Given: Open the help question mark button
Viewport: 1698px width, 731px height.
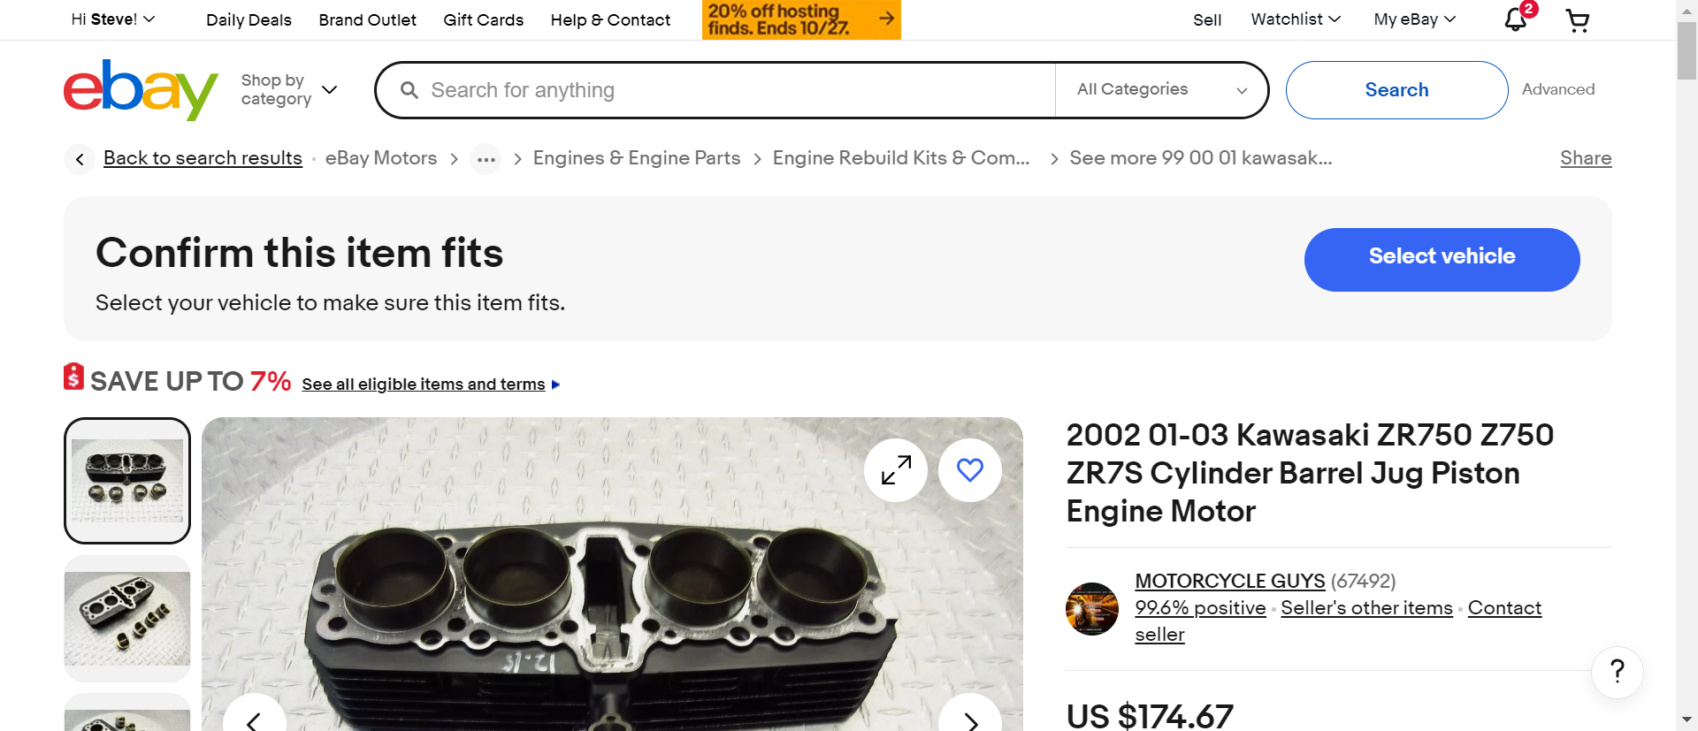Looking at the screenshot, I should click(x=1618, y=672).
